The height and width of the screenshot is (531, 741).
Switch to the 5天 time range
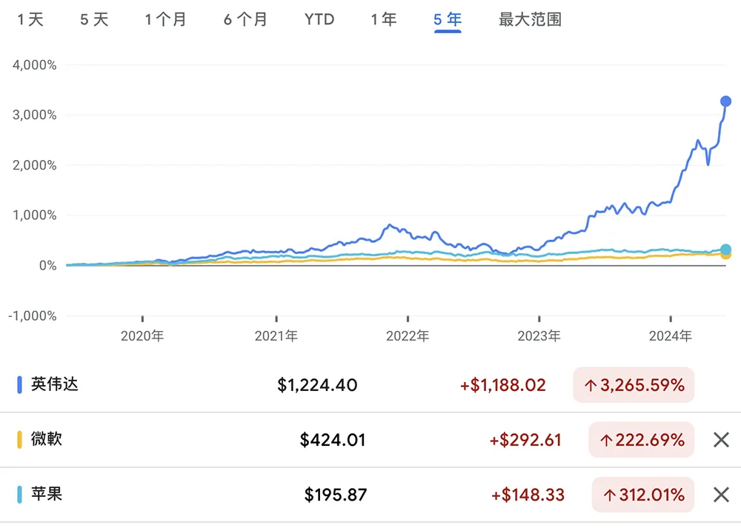click(x=93, y=20)
